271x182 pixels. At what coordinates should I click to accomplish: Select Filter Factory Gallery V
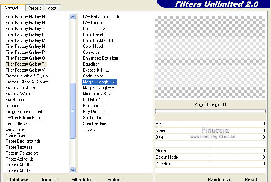[25, 70]
